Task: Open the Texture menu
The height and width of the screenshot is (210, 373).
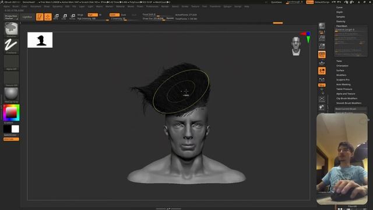Action: pyautogui.click(x=195, y=6)
